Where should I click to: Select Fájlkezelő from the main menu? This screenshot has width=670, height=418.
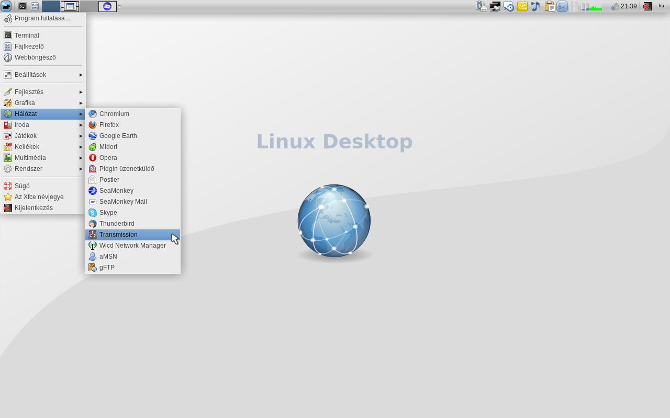click(x=43, y=47)
